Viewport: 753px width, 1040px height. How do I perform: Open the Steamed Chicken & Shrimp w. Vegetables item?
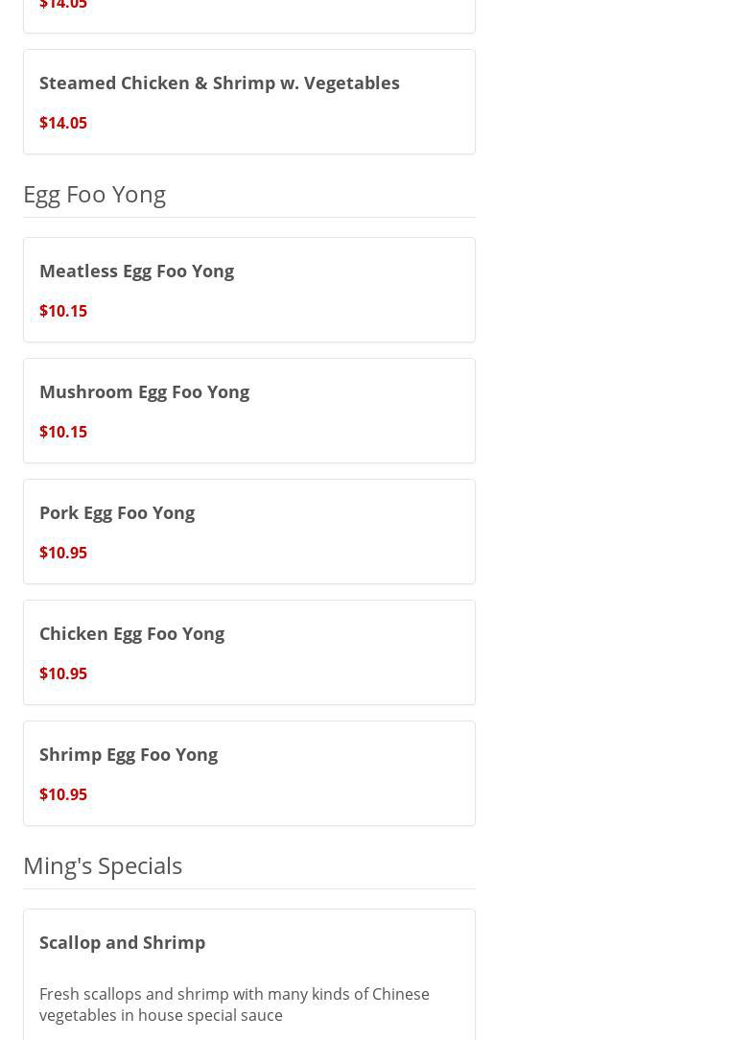click(219, 83)
